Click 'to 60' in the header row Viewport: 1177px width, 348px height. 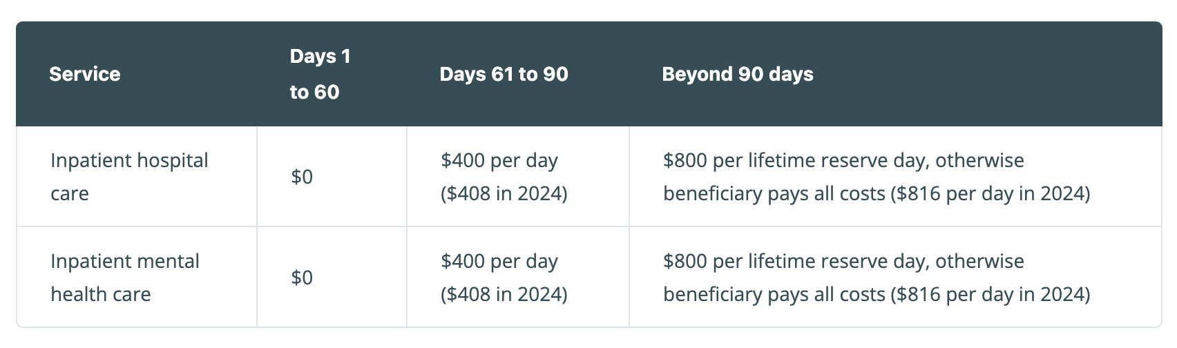point(314,92)
